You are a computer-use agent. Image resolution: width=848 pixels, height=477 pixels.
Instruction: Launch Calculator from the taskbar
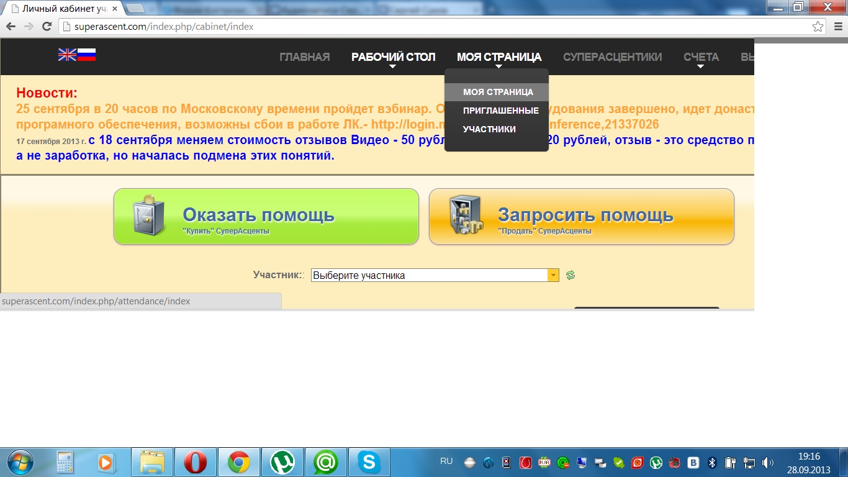65,462
